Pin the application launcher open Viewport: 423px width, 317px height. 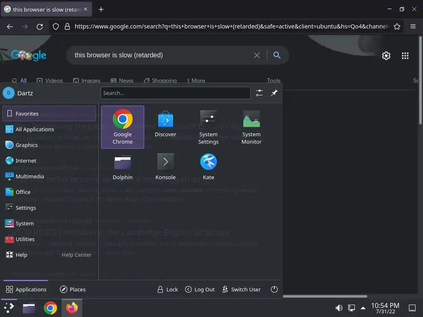[274, 93]
